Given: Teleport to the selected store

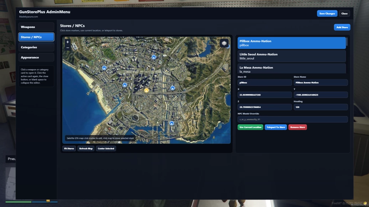Looking at the screenshot, I should pos(276,127).
